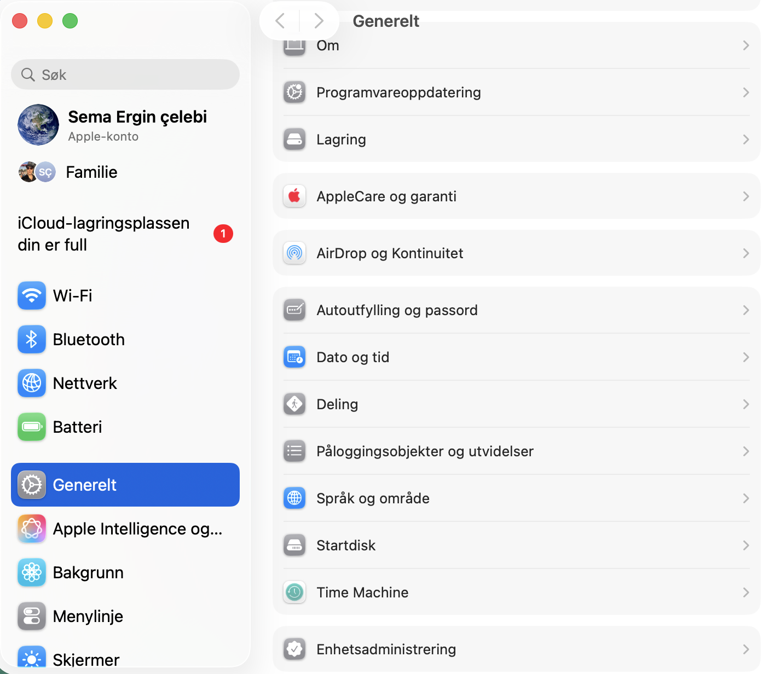Click the Generelt gear icon in sidebar
This screenshot has width=763, height=674.
[x=32, y=485]
